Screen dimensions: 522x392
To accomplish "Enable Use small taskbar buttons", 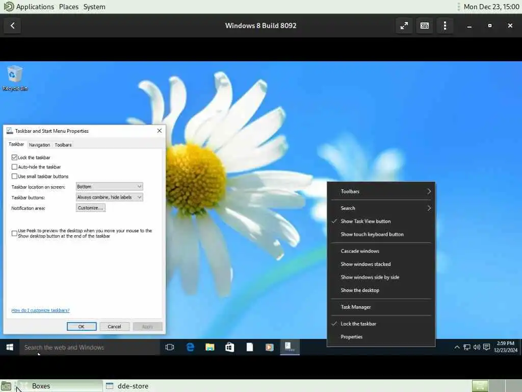I will point(14,176).
